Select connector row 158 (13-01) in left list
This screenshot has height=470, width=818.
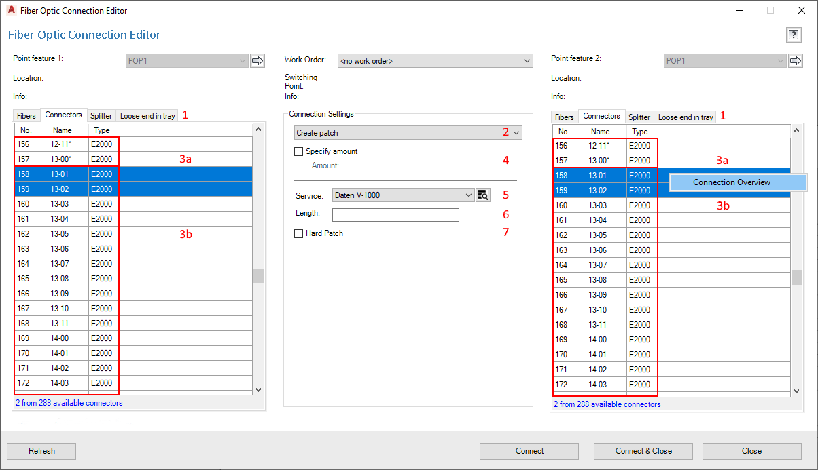(133, 174)
